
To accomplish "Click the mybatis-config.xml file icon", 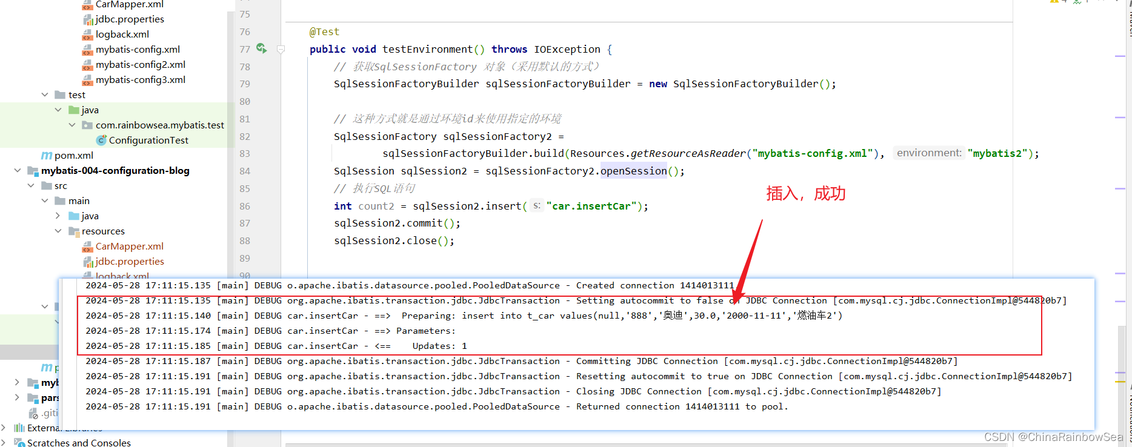I will 88,50.
